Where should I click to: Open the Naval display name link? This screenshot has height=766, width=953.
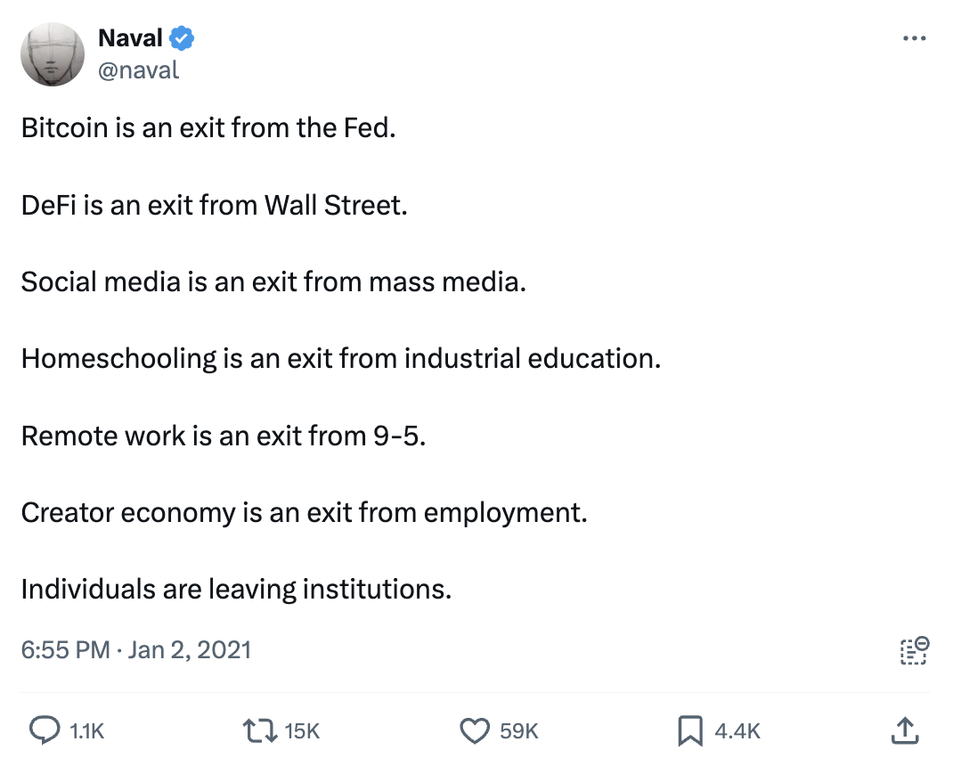[x=130, y=37]
